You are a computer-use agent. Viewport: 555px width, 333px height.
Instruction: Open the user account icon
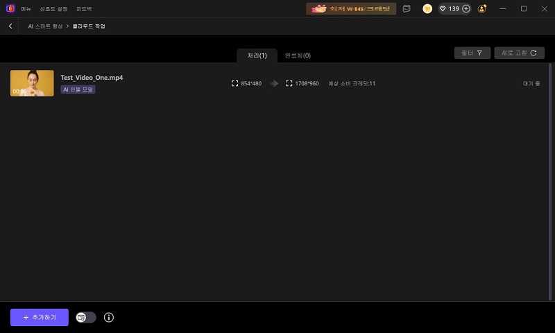(481, 9)
